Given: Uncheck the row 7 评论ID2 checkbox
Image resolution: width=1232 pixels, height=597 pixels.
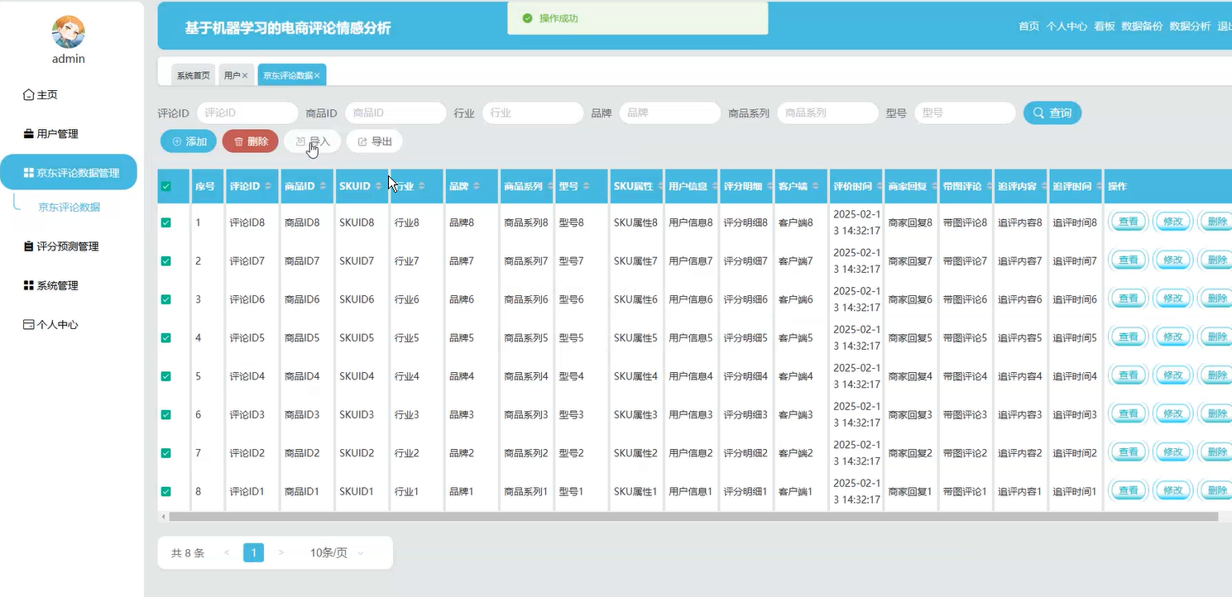Looking at the screenshot, I should tap(166, 453).
